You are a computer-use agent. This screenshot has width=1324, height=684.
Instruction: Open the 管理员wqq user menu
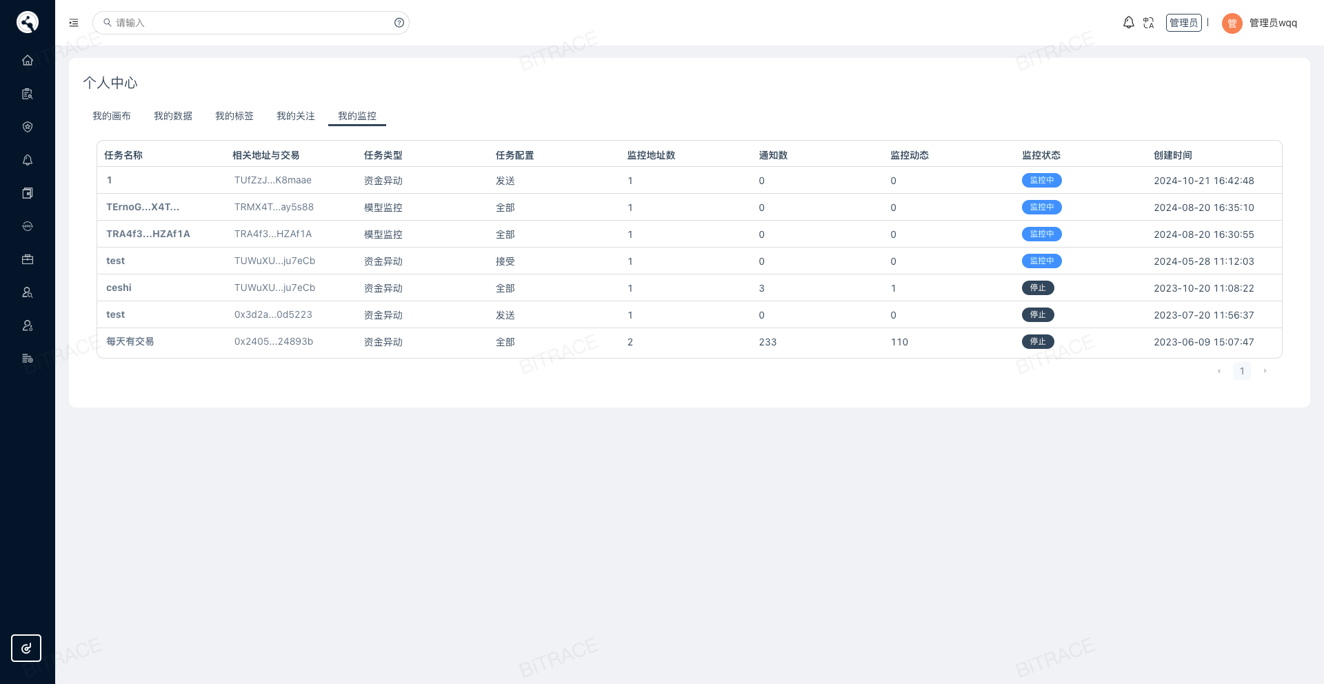pos(1273,23)
